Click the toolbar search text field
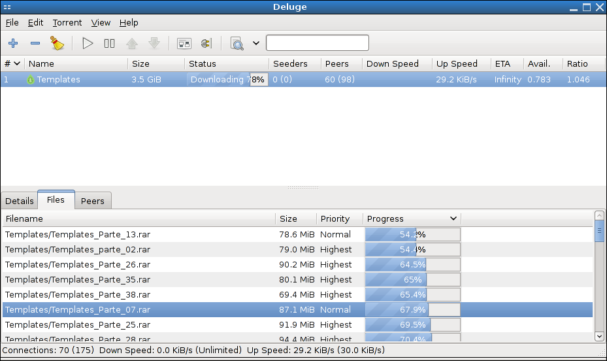This screenshot has height=361, width=607. 317,43
